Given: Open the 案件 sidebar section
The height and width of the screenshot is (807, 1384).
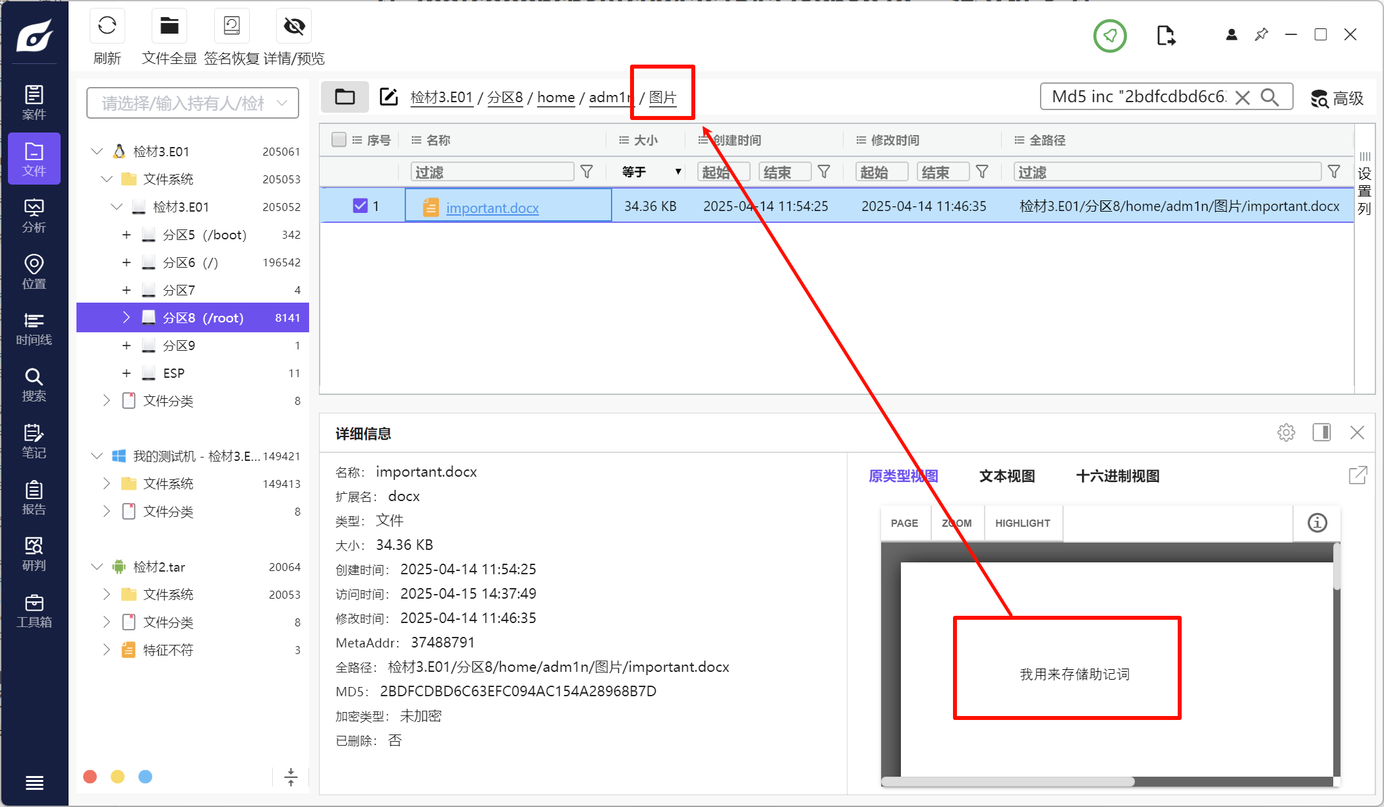Looking at the screenshot, I should 34,102.
